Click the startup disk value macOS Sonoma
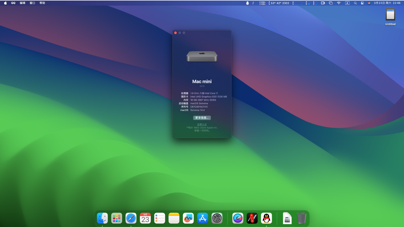Image resolution: width=404 pixels, height=227 pixels. click(199, 103)
